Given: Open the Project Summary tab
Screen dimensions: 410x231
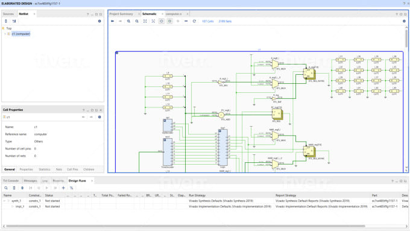Looking at the screenshot, I should [x=121, y=14].
